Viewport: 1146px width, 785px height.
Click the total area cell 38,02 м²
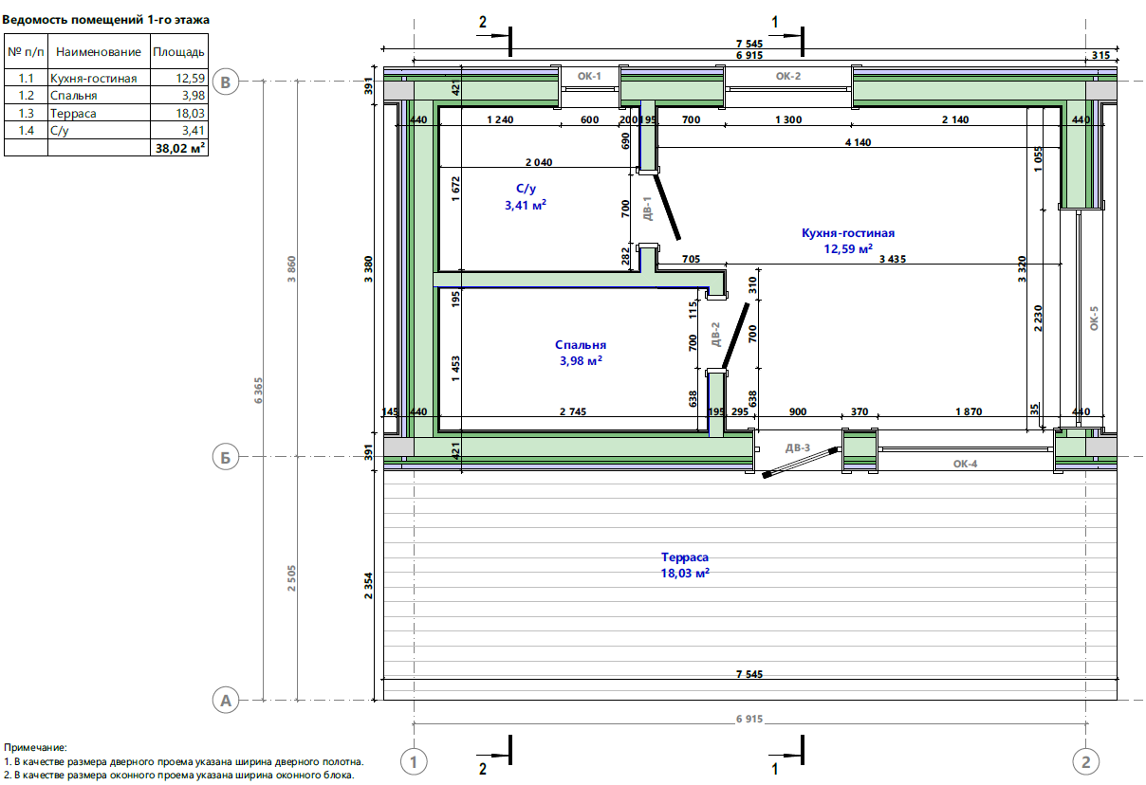[x=180, y=148]
